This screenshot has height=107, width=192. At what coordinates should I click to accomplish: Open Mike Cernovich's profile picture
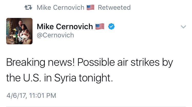19,31
